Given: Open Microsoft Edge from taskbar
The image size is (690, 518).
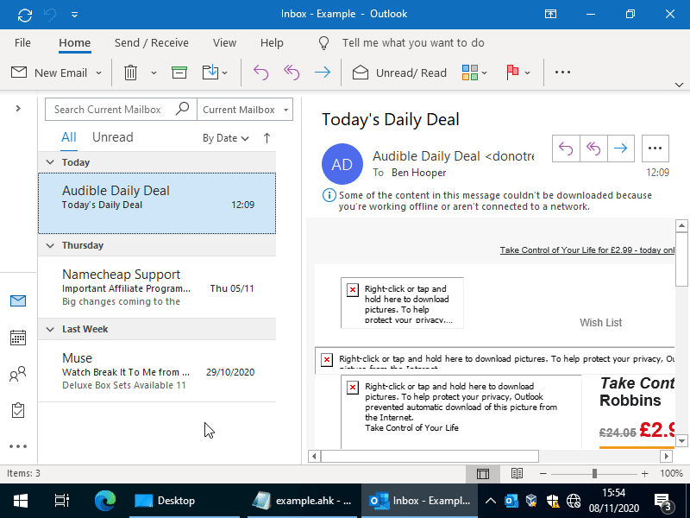Looking at the screenshot, I should pos(105,501).
